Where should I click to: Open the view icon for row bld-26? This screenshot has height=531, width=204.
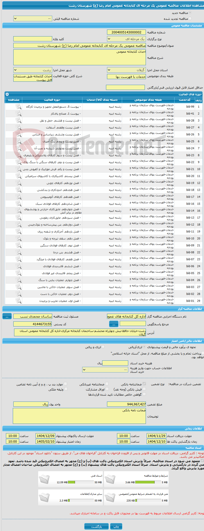pyautogui.click(x=18, y=134)
